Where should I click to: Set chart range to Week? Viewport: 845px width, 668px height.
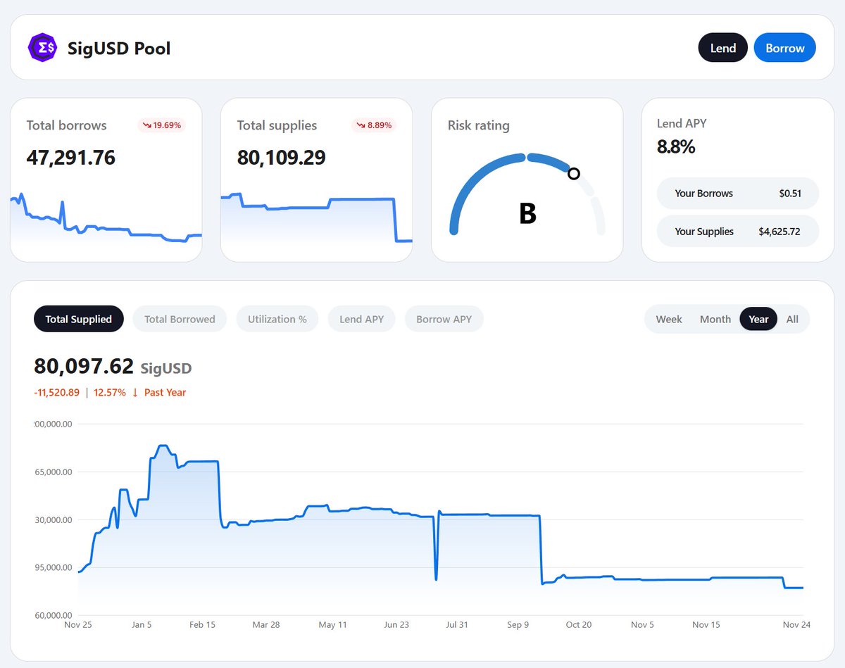[x=669, y=319]
